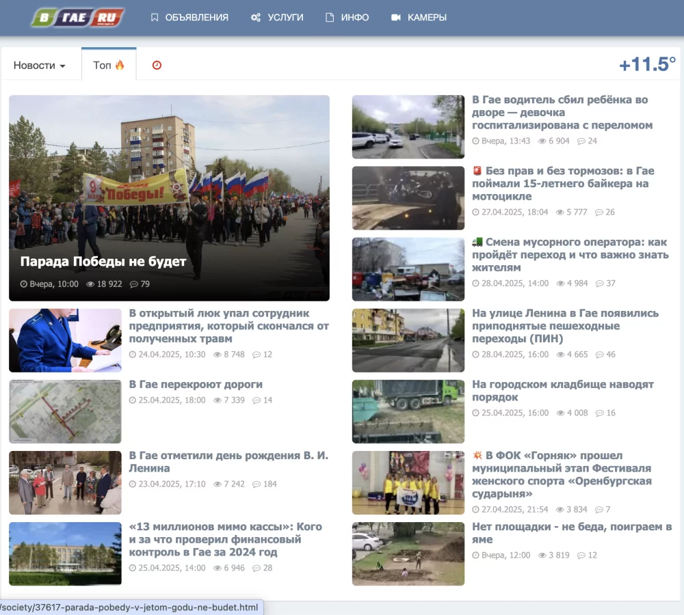Open article В открытый люк упал сотрудник
This screenshot has height=615, width=684.
[x=229, y=325]
